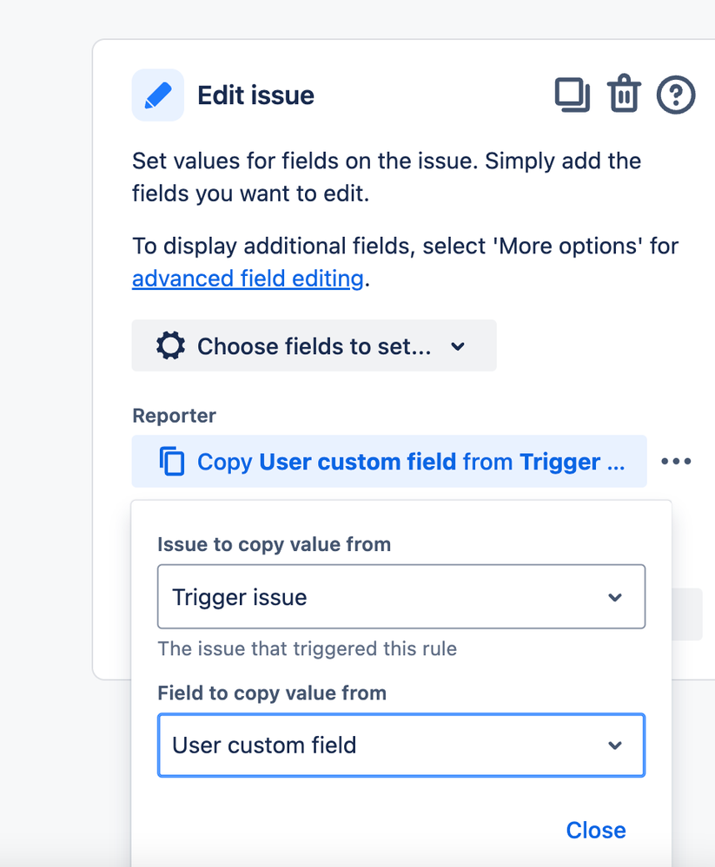Click the chevron on Choose fields to set
715x867 pixels.
(x=459, y=345)
